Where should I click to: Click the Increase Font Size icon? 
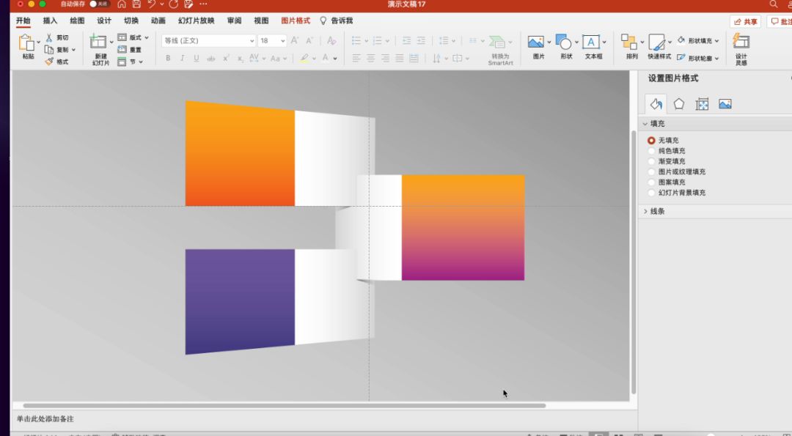295,40
